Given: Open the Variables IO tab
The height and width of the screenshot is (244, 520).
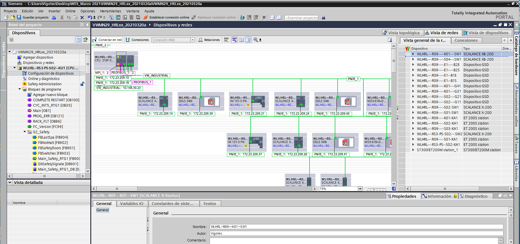Looking at the screenshot, I should click(131, 204).
